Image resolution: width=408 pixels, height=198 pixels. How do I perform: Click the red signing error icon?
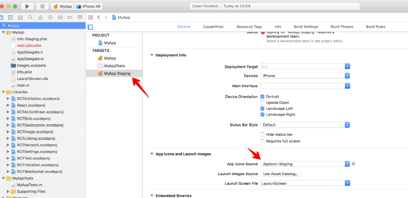tap(263, 33)
